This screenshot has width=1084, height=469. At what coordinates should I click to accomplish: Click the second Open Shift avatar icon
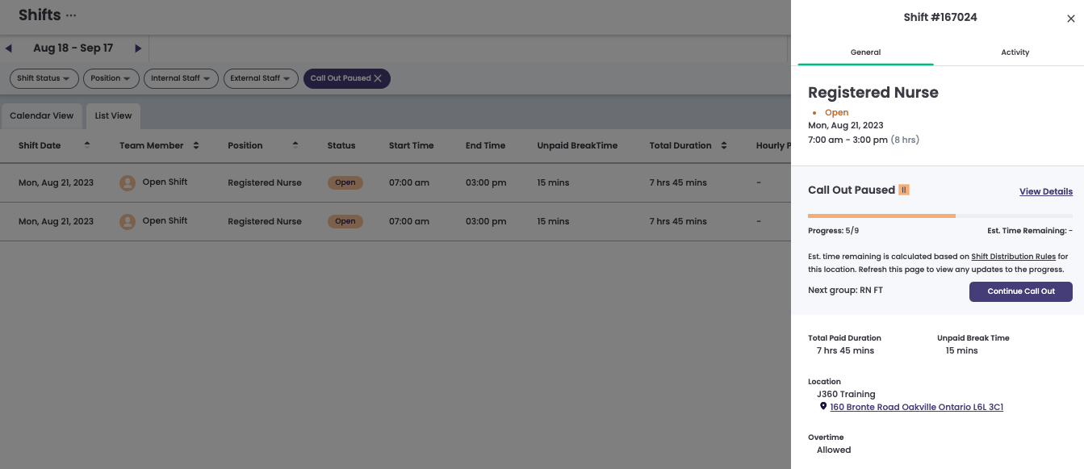128,222
